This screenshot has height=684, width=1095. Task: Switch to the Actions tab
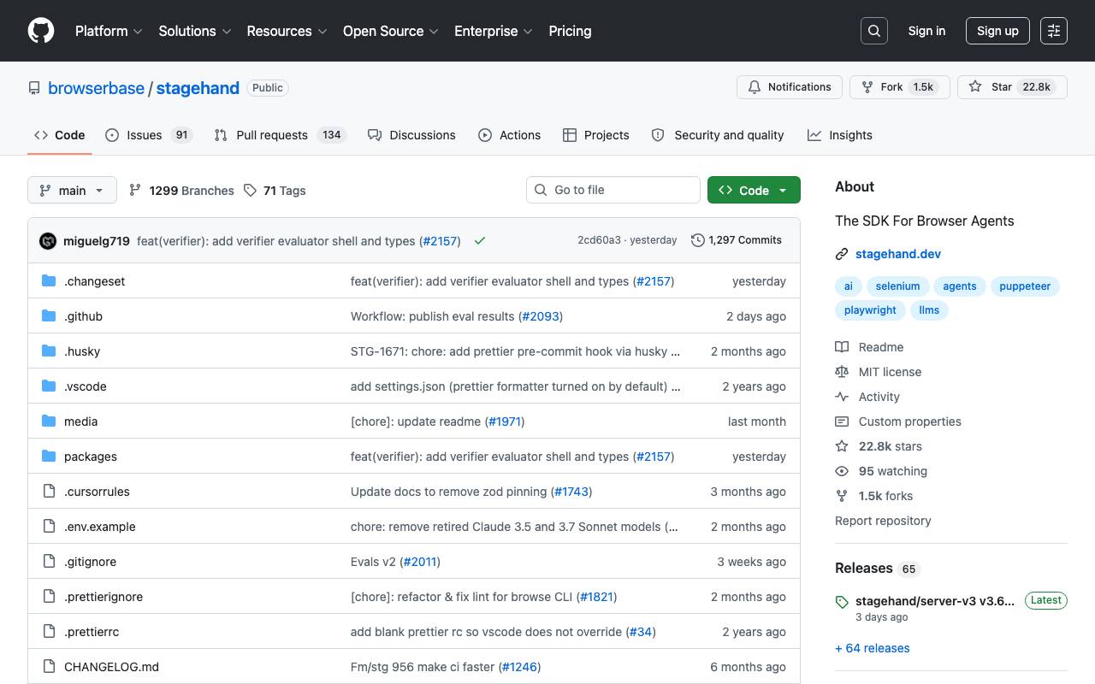tap(509, 135)
